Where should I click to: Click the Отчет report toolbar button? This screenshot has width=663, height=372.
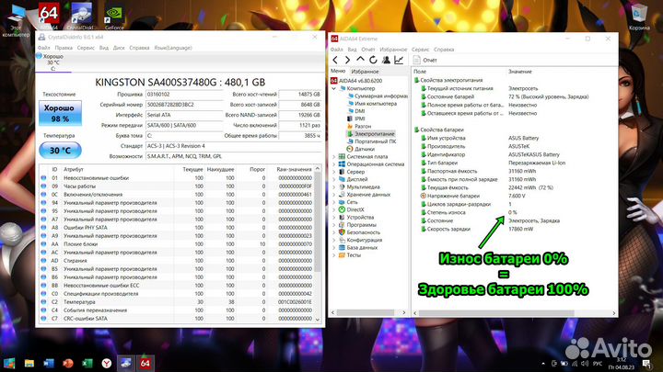pos(425,60)
